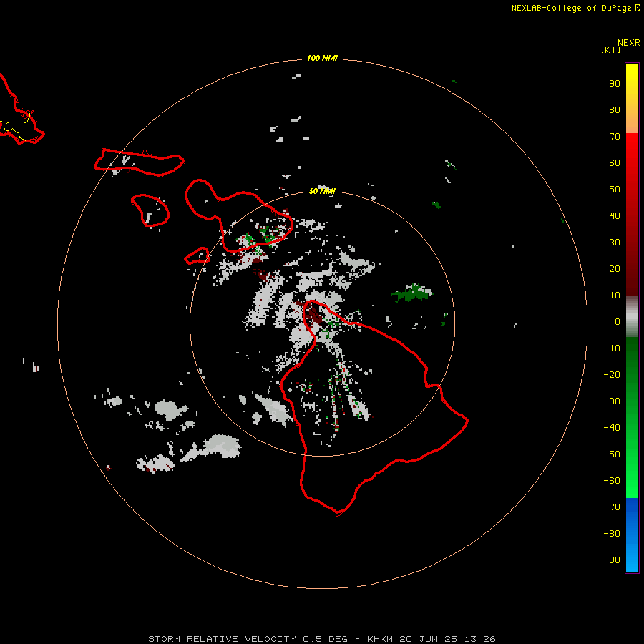Click the -40 value on the velocity scale
Image resolution: width=644 pixels, height=644 pixels.
pyautogui.click(x=612, y=428)
